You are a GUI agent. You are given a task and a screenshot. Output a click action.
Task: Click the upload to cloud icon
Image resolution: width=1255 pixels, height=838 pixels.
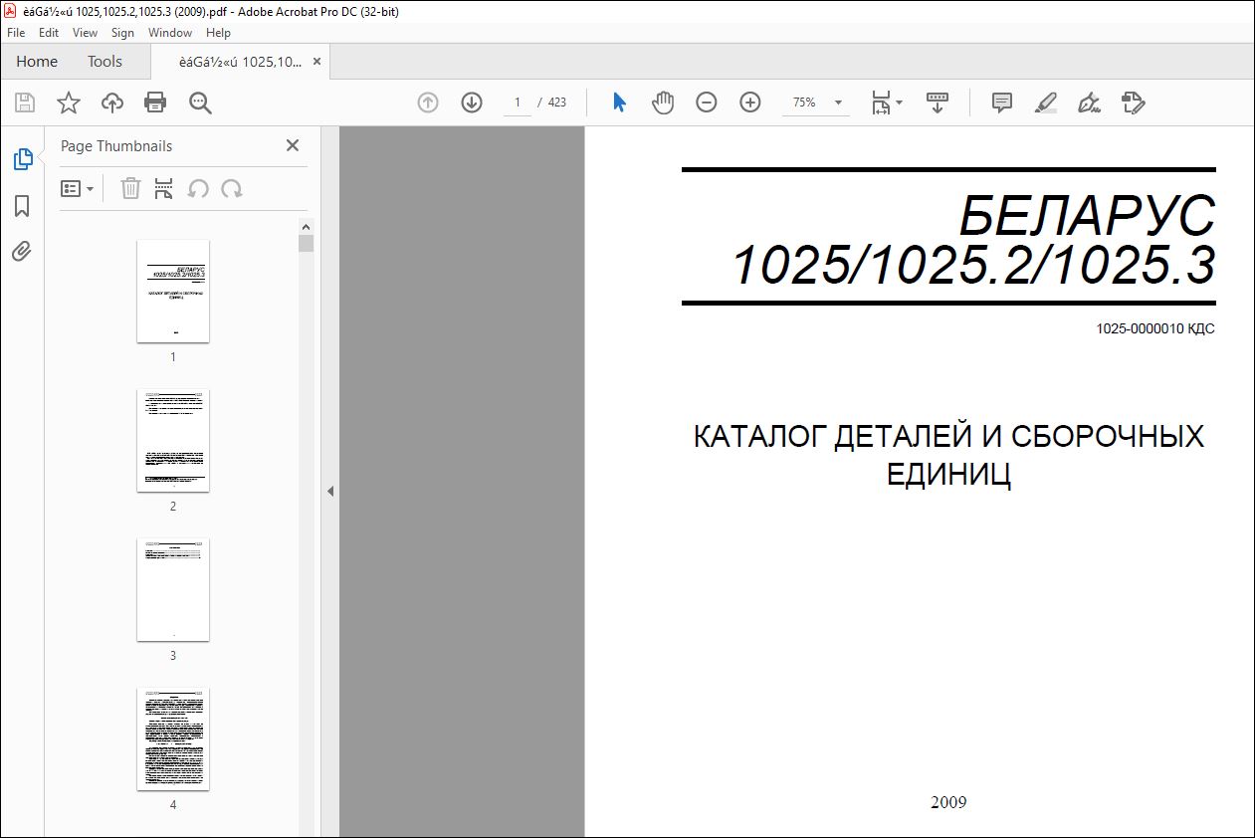(112, 103)
